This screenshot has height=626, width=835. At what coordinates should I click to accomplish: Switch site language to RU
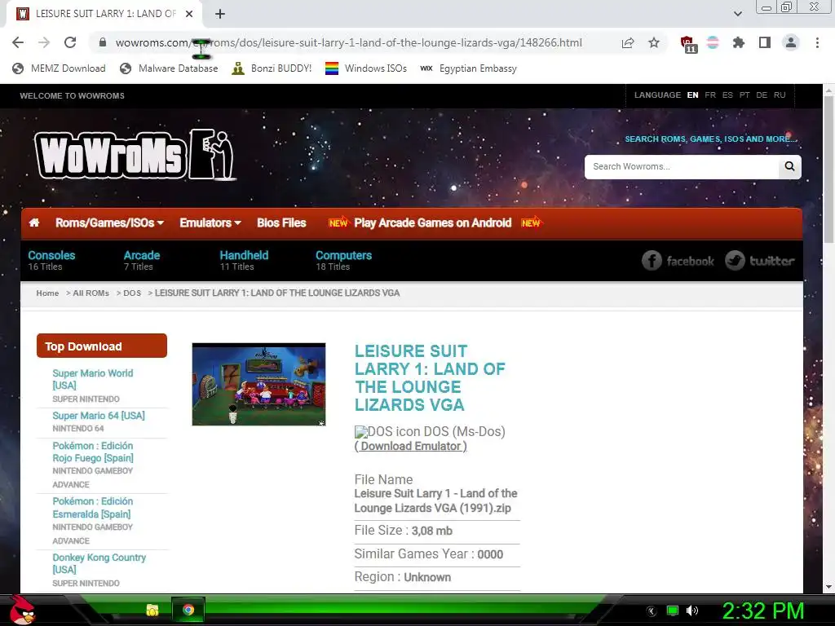pyautogui.click(x=780, y=95)
